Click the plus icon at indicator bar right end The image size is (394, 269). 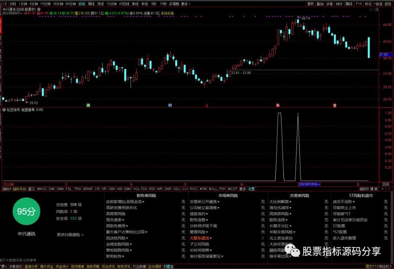383,189
